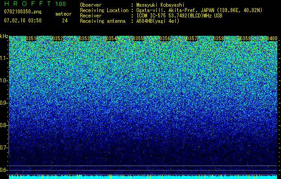This screenshot has height=179, width=281.
Task: Click the 0353 time marker
Action: pyautogui.click(x=84, y=38)
